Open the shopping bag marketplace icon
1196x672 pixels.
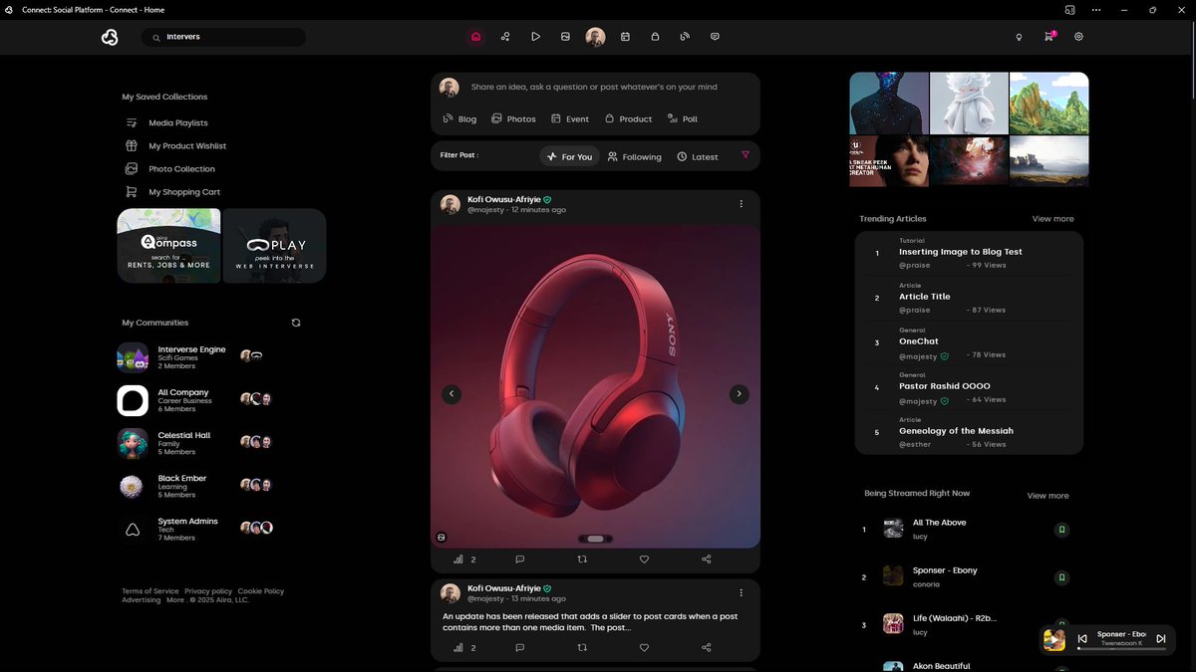coord(655,37)
